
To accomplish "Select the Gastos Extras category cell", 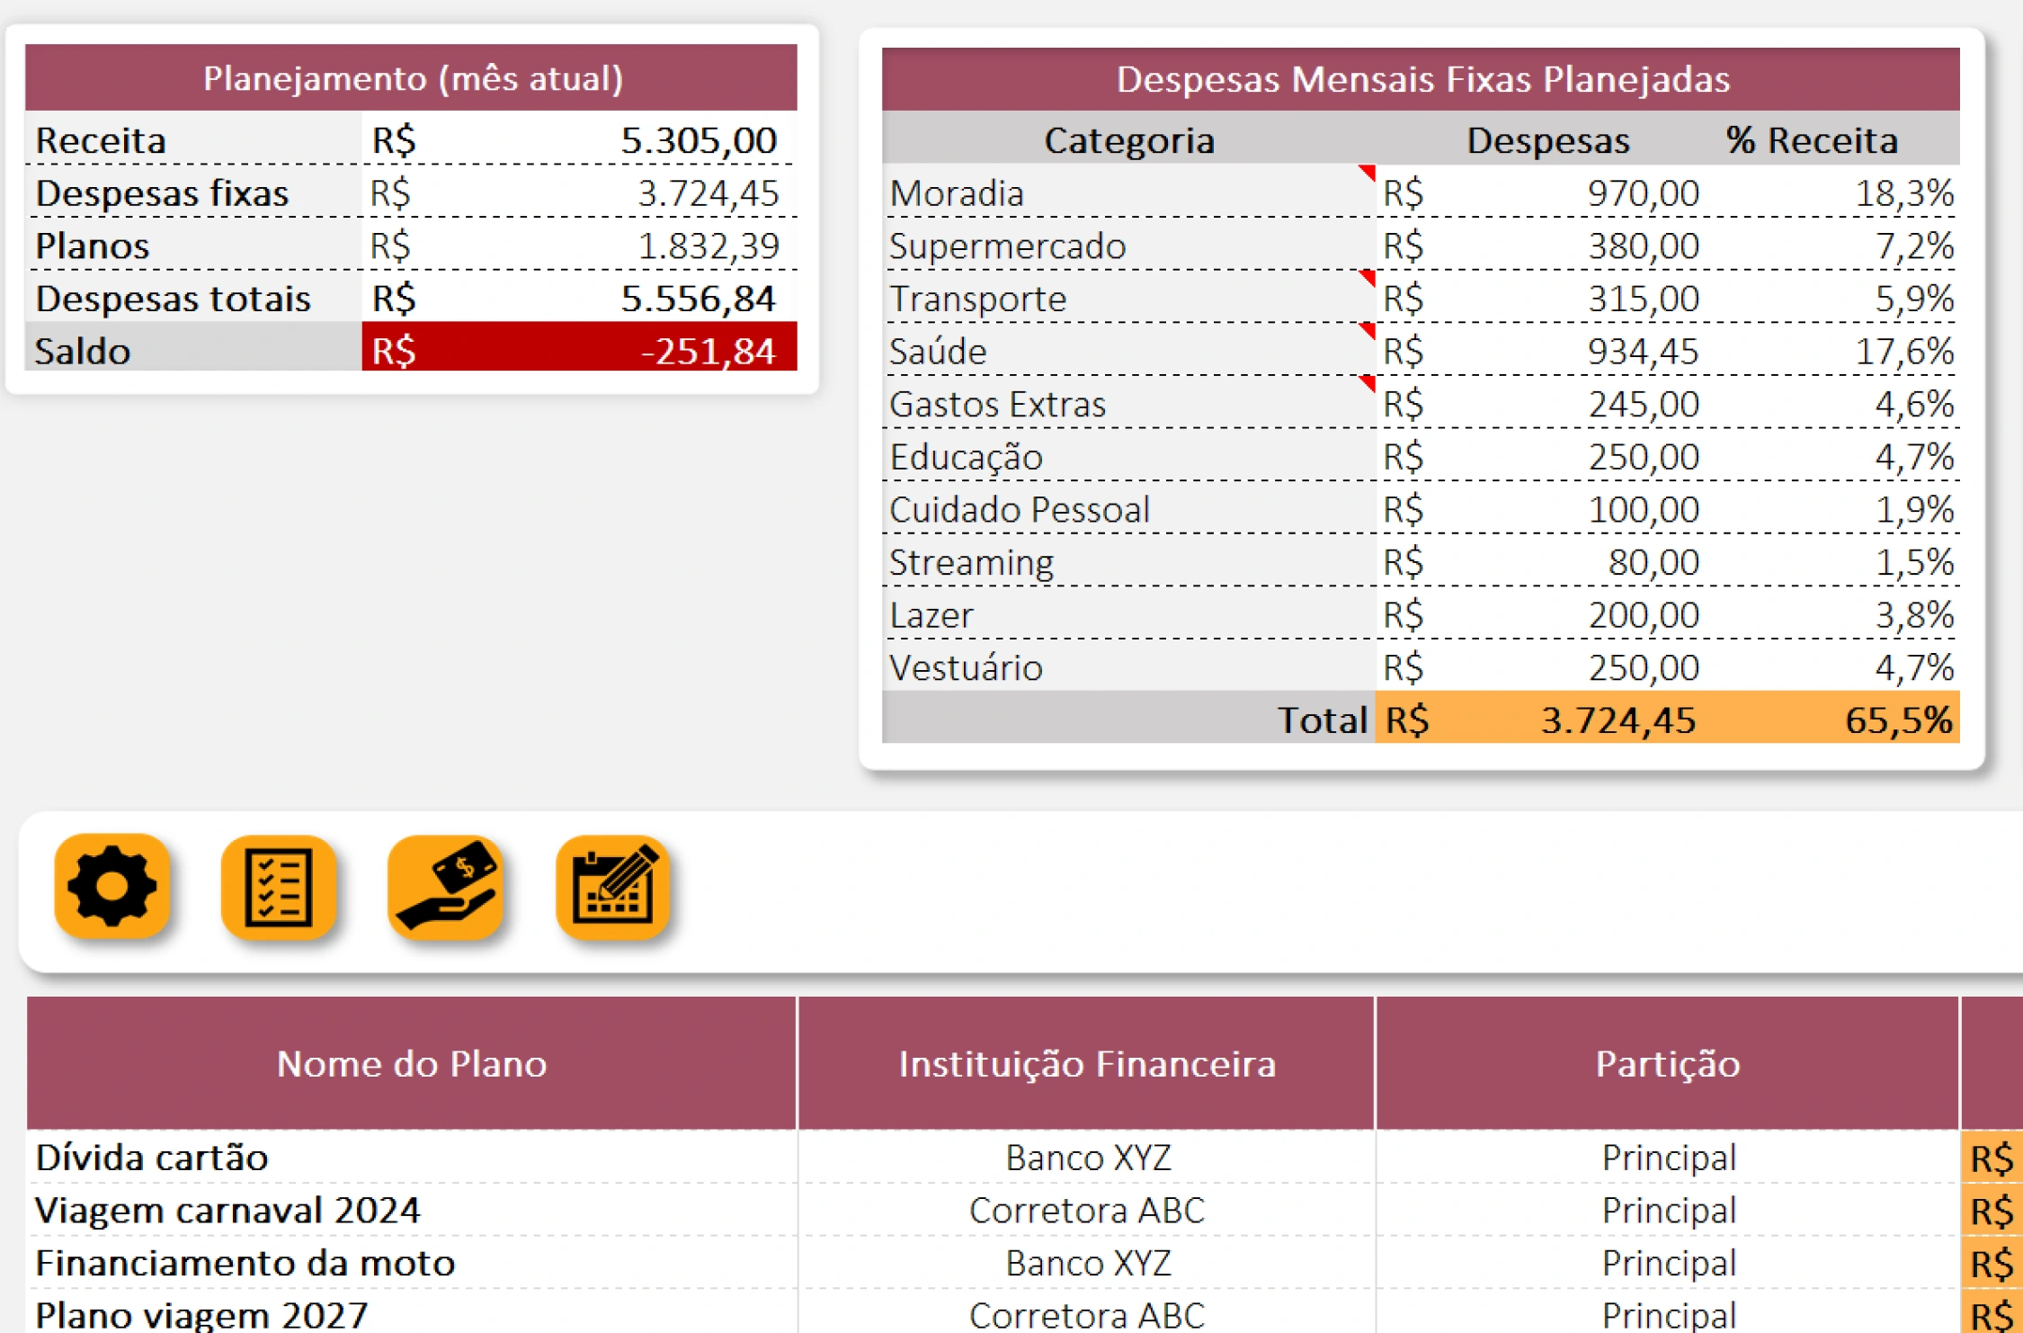I will 1128,404.
